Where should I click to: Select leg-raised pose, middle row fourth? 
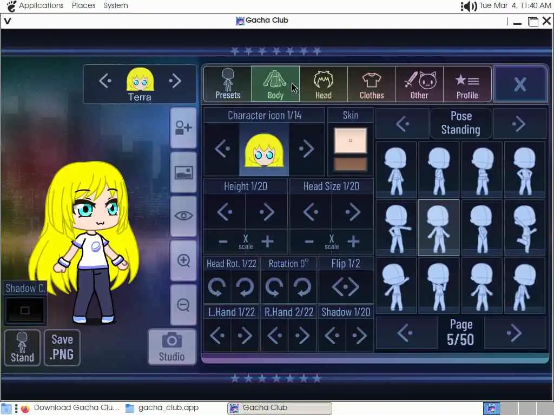tap(524, 227)
